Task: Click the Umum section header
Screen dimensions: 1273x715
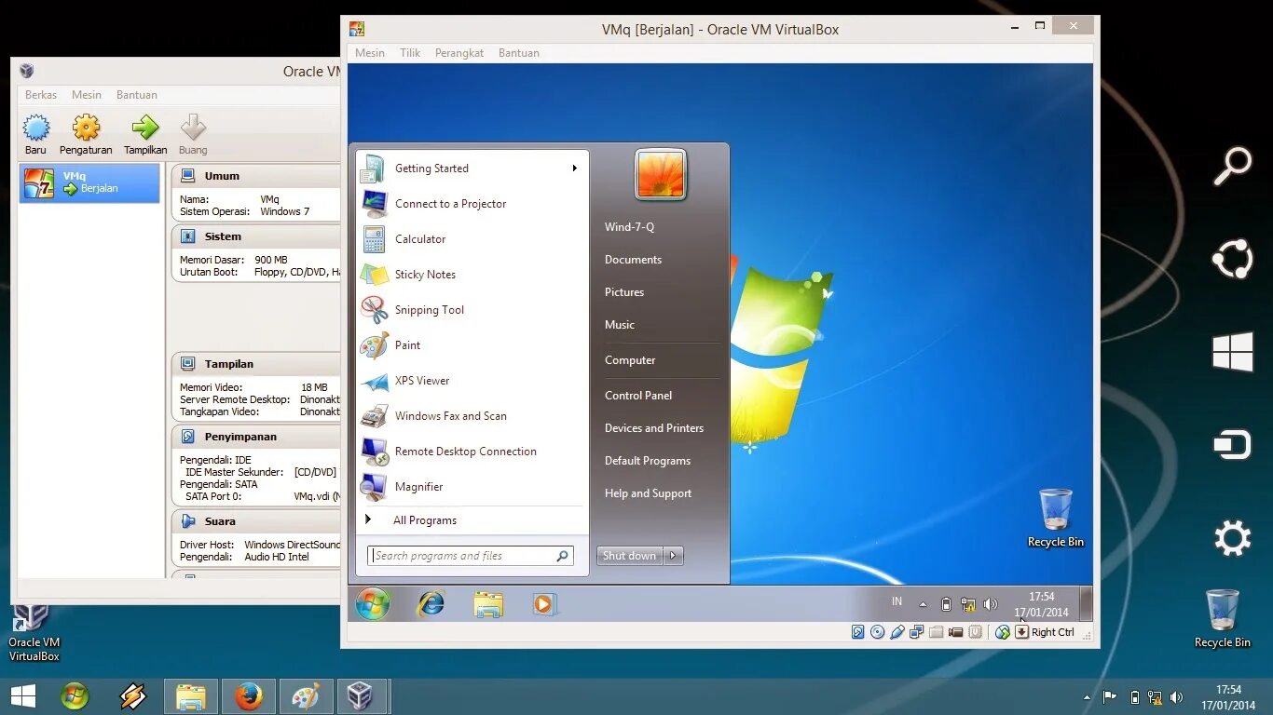Action: tap(256, 176)
